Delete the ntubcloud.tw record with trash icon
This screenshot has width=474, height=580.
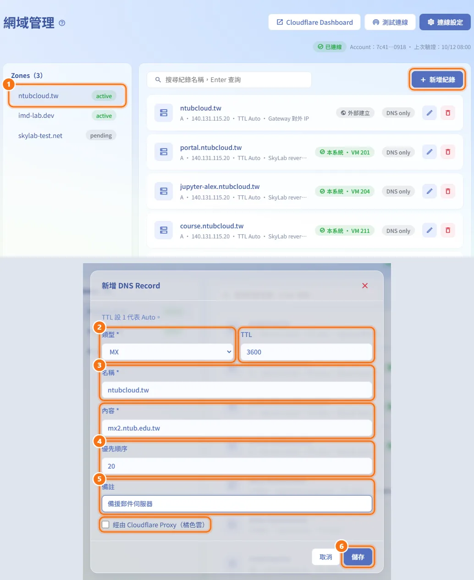448,113
